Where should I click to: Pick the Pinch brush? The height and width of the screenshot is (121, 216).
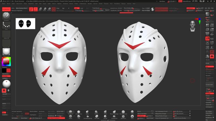tap(132, 112)
